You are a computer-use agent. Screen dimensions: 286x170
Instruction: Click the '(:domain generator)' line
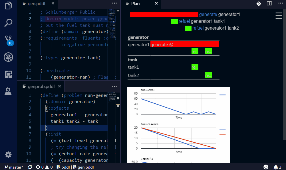click(71, 102)
